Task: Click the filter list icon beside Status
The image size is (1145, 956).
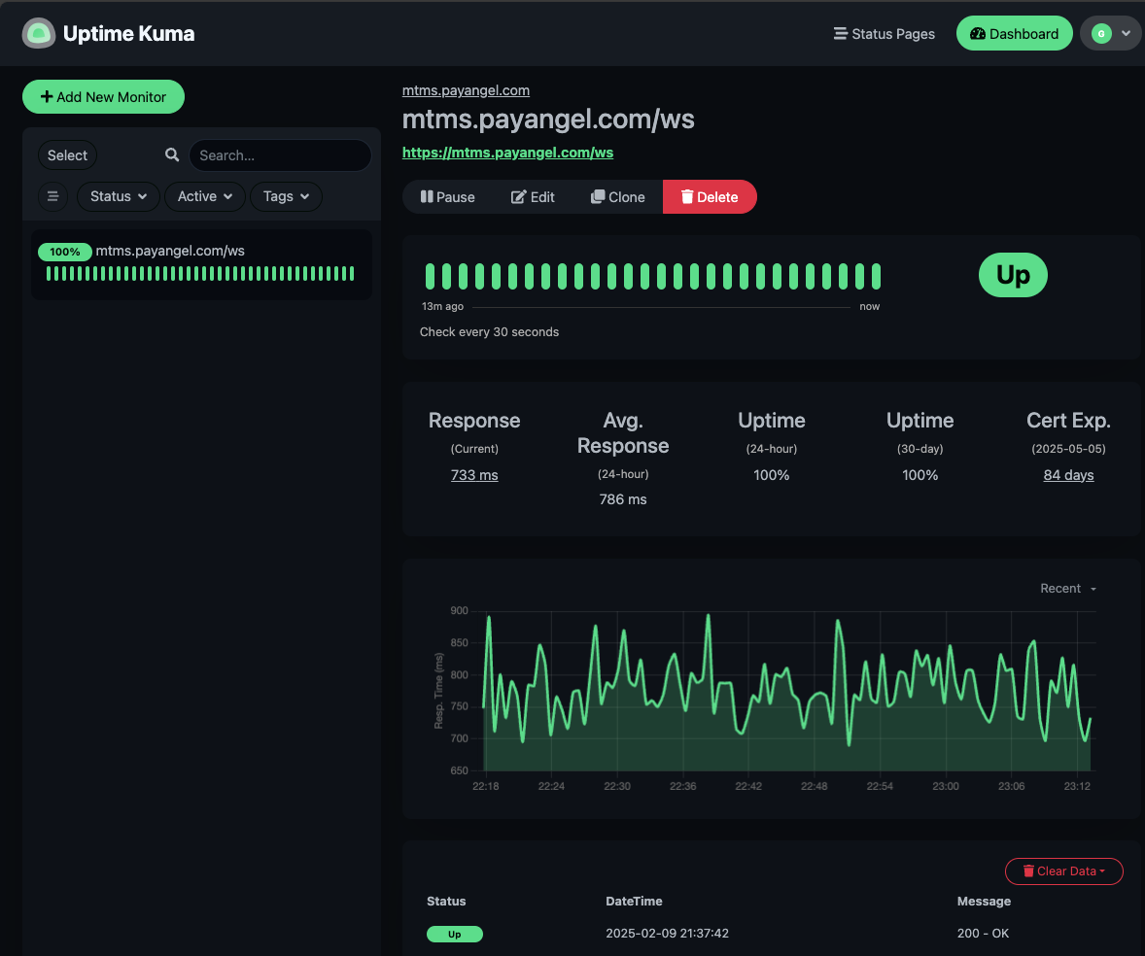Action: [53, 196]
